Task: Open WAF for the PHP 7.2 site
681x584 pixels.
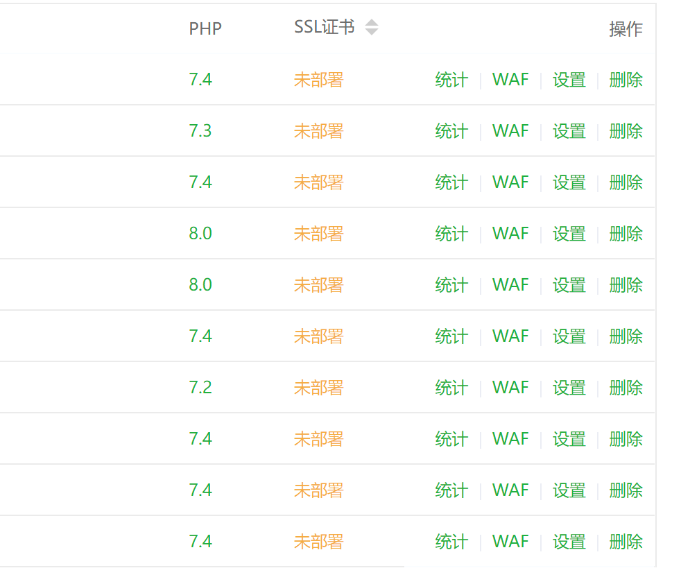Action: point(510,388)
